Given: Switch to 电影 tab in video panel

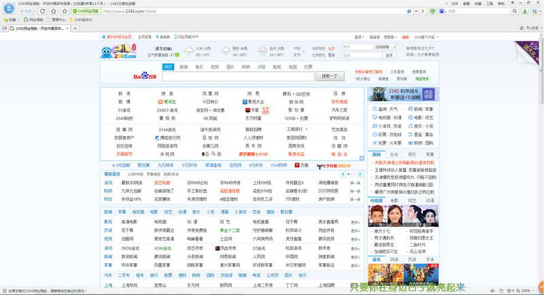Looking at the screenshot, I should click(394, 201).
